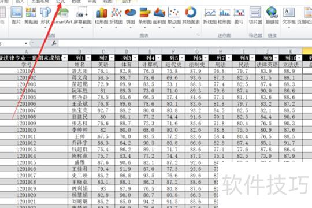Select the 民法 subject header cell

click(x=244, y=65)
